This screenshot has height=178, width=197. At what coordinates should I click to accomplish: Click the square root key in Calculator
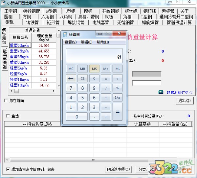pos(118,78)
